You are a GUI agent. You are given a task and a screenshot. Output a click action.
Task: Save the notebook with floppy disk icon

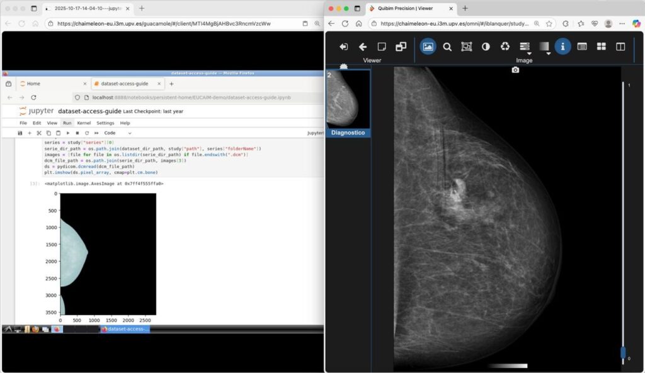coord(20,133)
